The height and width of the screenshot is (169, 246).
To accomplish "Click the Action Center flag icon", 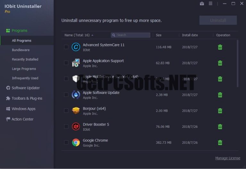I will 8,119.
